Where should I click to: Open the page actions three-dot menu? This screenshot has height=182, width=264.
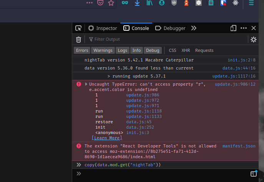[90, 3]
